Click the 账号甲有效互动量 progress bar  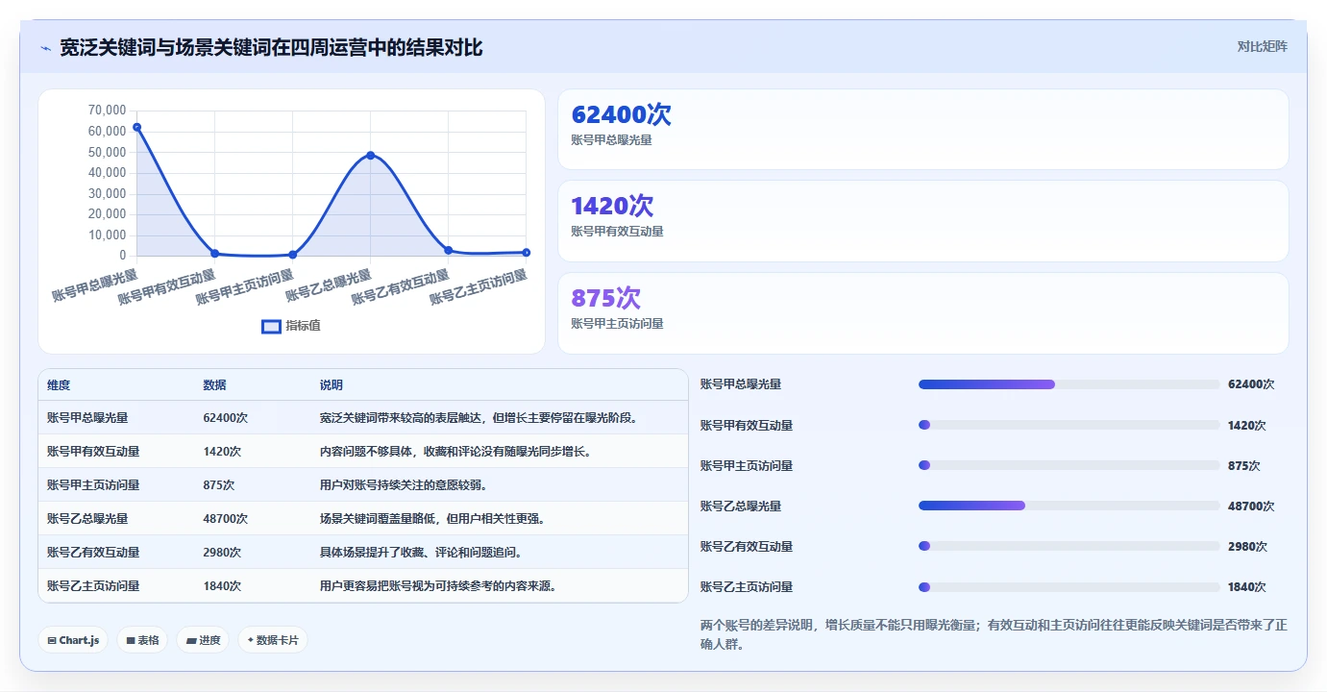click(x=1069, y=425)
